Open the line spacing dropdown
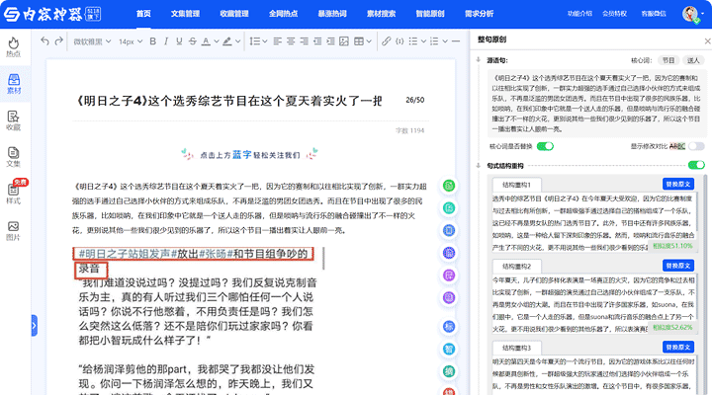This screenshot has height=395, width=712. tap(258, 41)
